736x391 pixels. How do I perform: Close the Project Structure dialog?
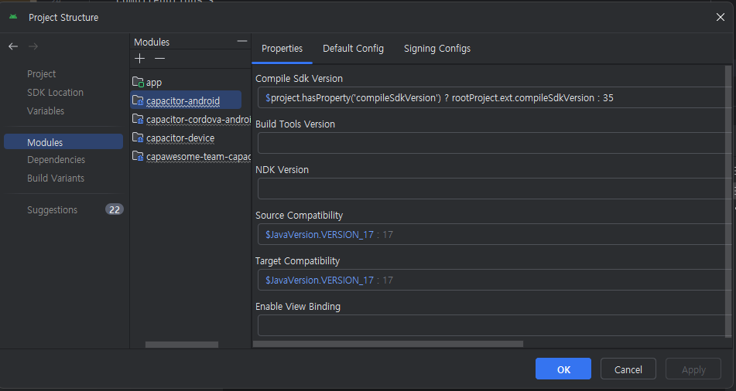(x=721, y=17)
